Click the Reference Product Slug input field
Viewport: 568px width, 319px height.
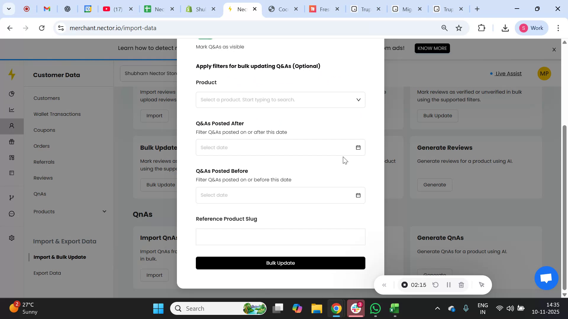pyautogui.click(x=280, y=237)
